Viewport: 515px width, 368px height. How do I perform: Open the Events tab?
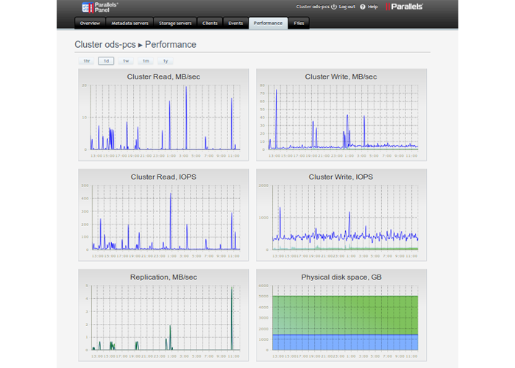tap(235, 23)
